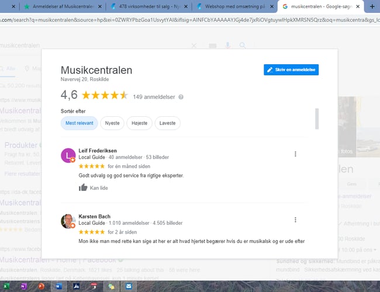380x292 pixels.
Task: Sort reviews by Højeste rating
Action: click(x=139, y=123)
